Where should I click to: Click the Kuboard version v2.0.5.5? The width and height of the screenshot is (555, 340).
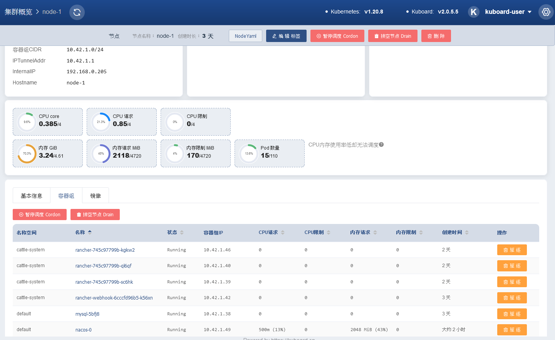448,12
